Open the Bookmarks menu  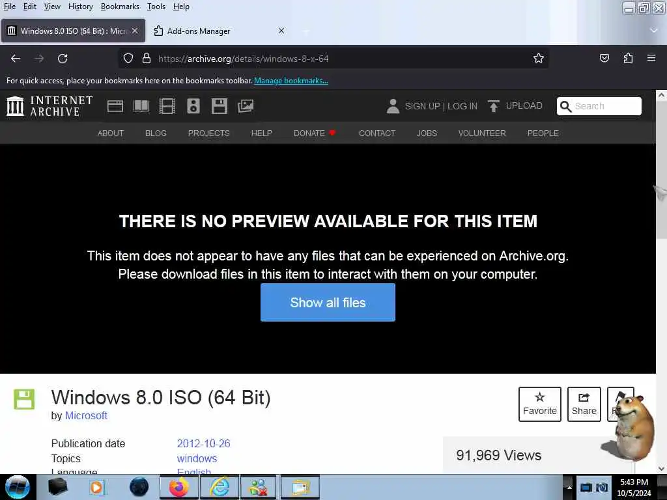tap(120, 7)
